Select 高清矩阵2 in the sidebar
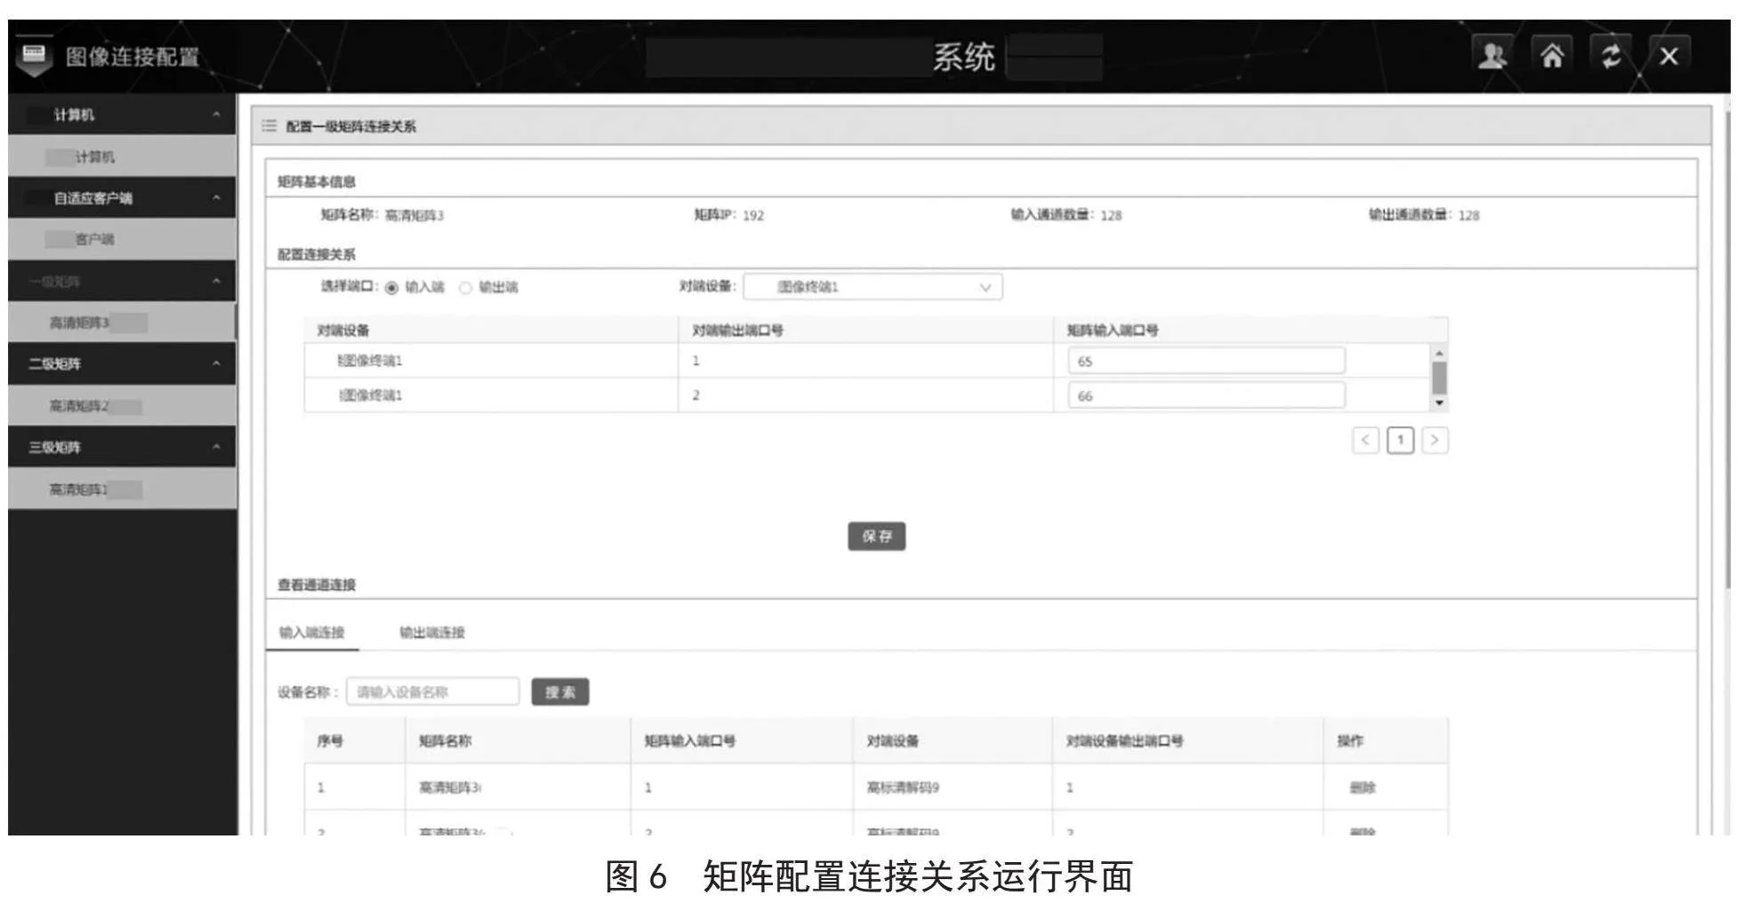This screenshot has width=1753, height=911. (123, 406)
